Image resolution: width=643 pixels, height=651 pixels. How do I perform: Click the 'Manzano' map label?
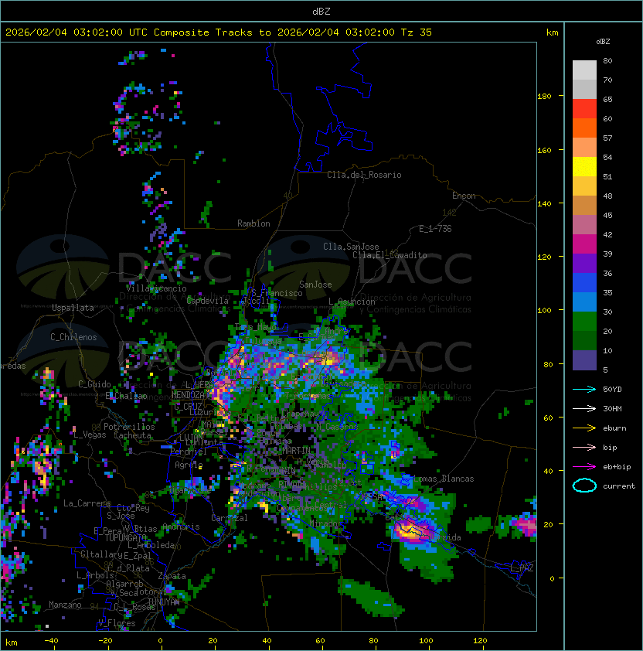pyautogui.click(x=65, y=605)
